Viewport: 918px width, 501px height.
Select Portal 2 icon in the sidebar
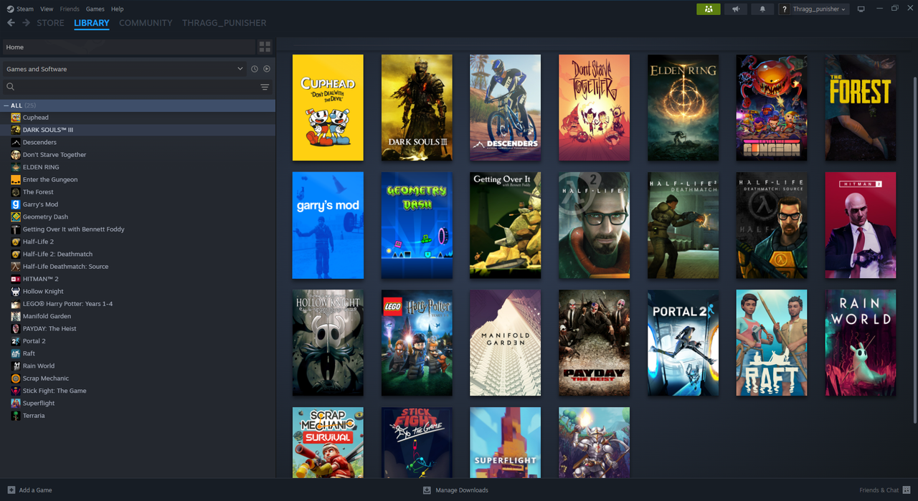coord(16,341)
